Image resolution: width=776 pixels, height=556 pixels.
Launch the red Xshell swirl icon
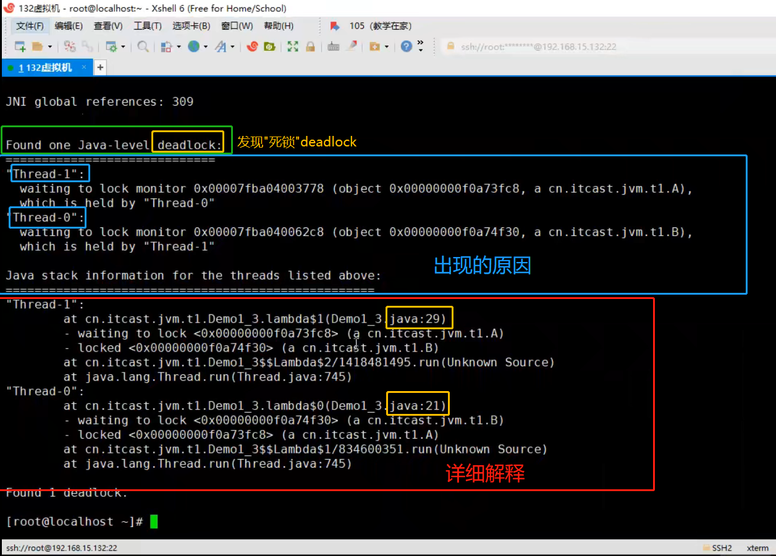[252, 46]
